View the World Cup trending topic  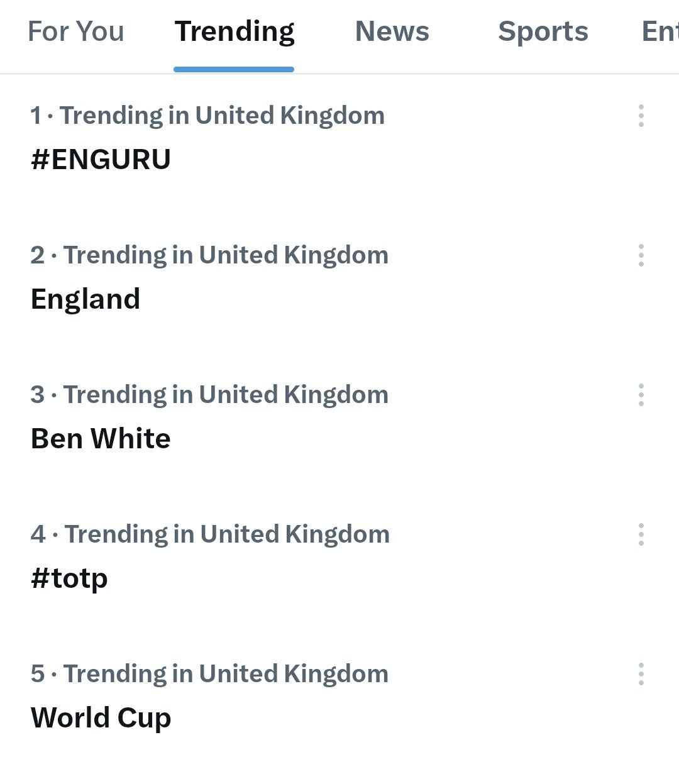101,718
